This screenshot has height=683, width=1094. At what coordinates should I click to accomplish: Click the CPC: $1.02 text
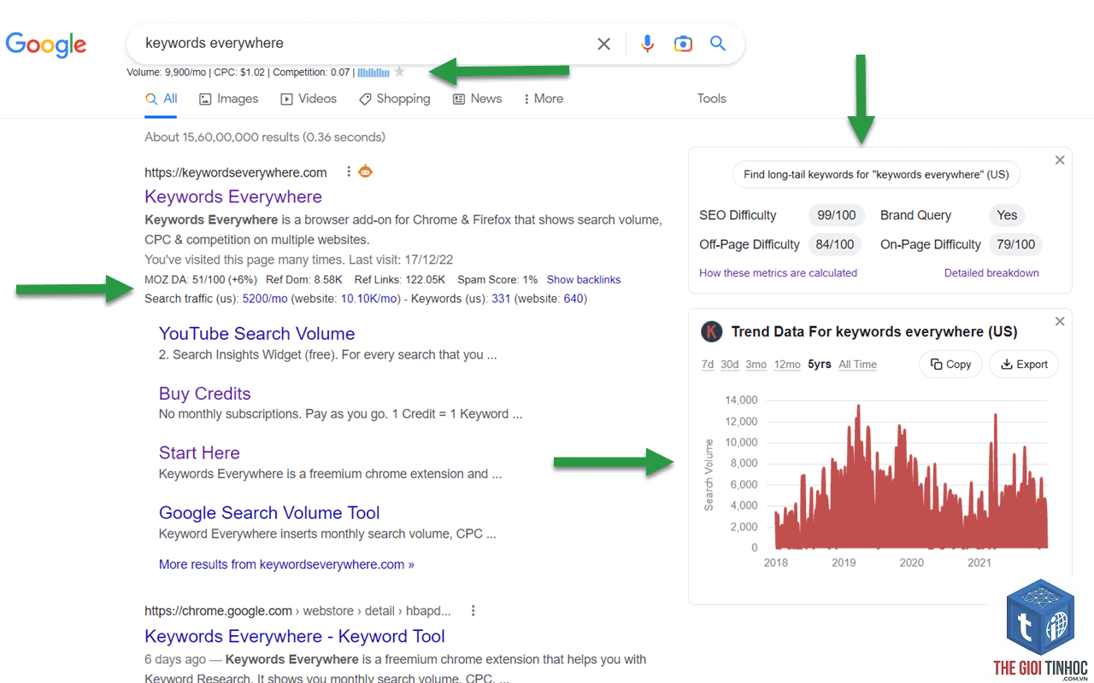[x=239, y=73]
